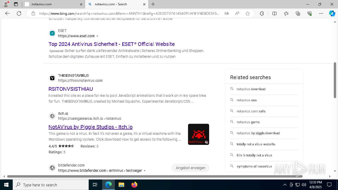Open the notification center icon
Image resolution: width=338 pixels, height=190 pixels.
point(329,185)
